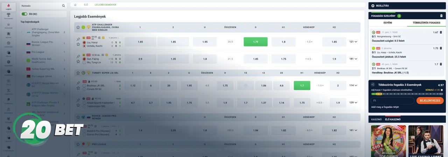
Task: Open the Live Casino Lobby thumbnail
Action: [426, 141]
